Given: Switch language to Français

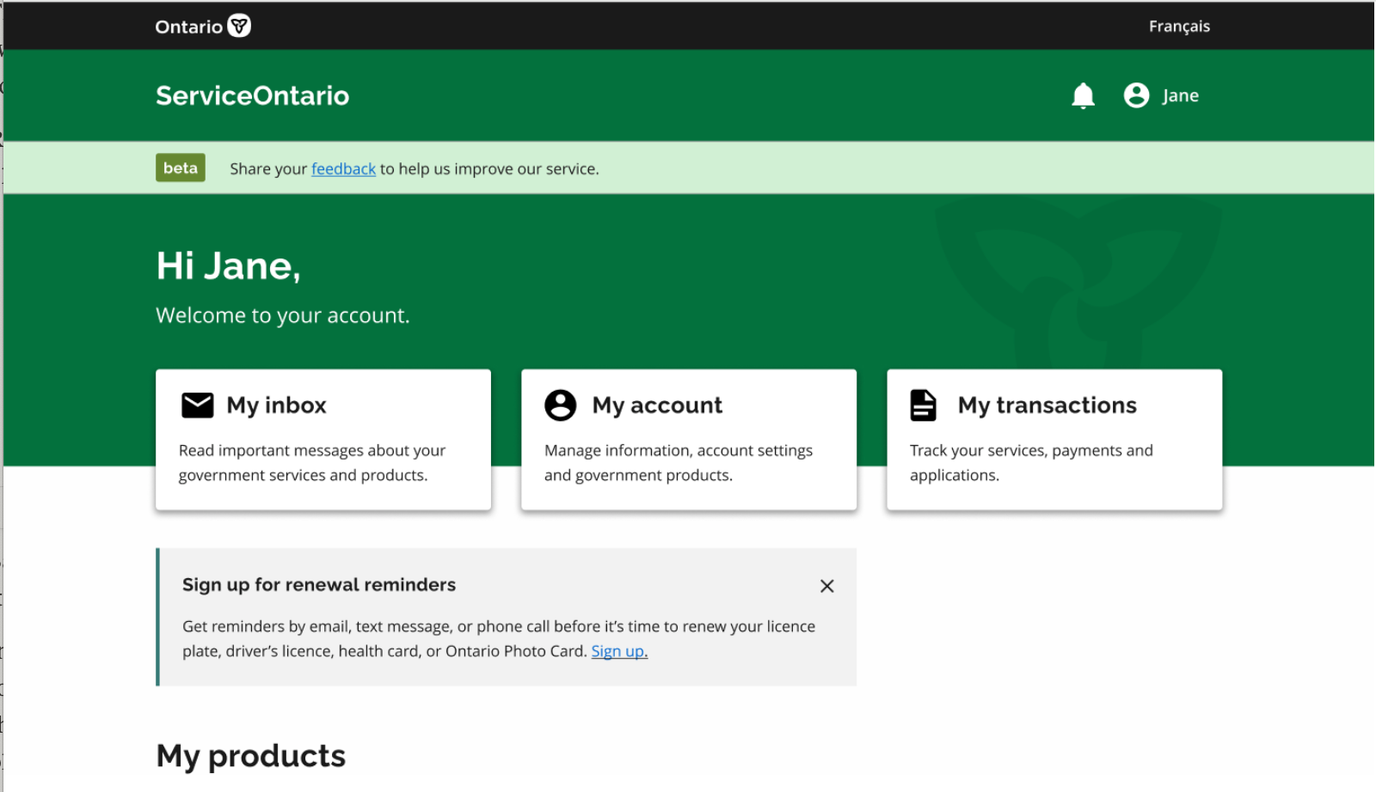Looking at the screenshot, I should (x=1179, y=27).
